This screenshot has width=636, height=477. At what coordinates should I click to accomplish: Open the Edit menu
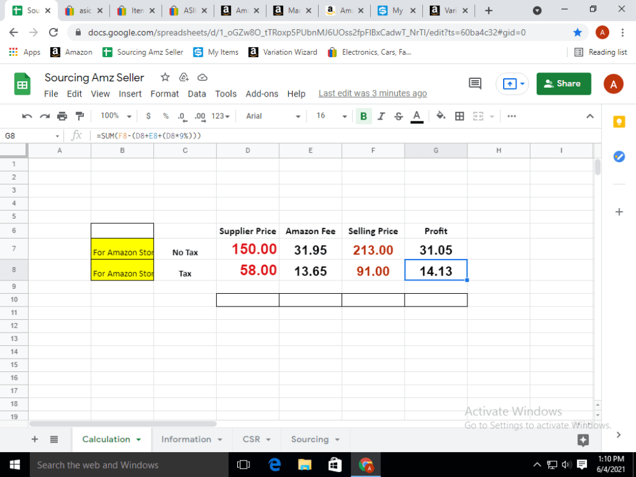(74, 93)
